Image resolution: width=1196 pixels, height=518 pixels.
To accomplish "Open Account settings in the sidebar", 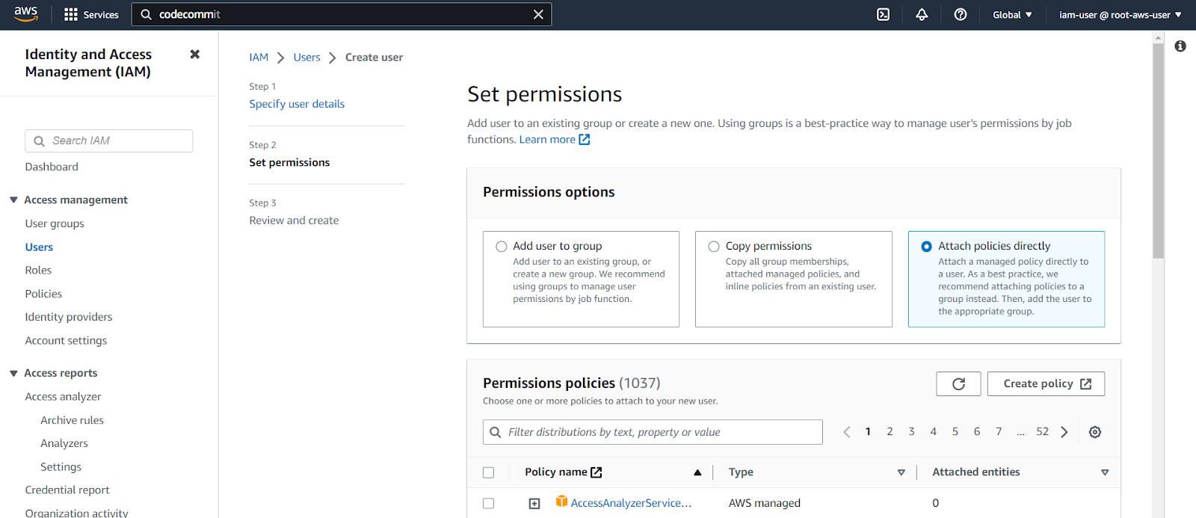I will [66, 341].
